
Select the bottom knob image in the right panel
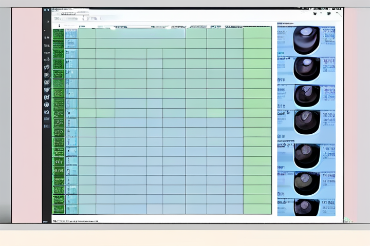point(306,206)
